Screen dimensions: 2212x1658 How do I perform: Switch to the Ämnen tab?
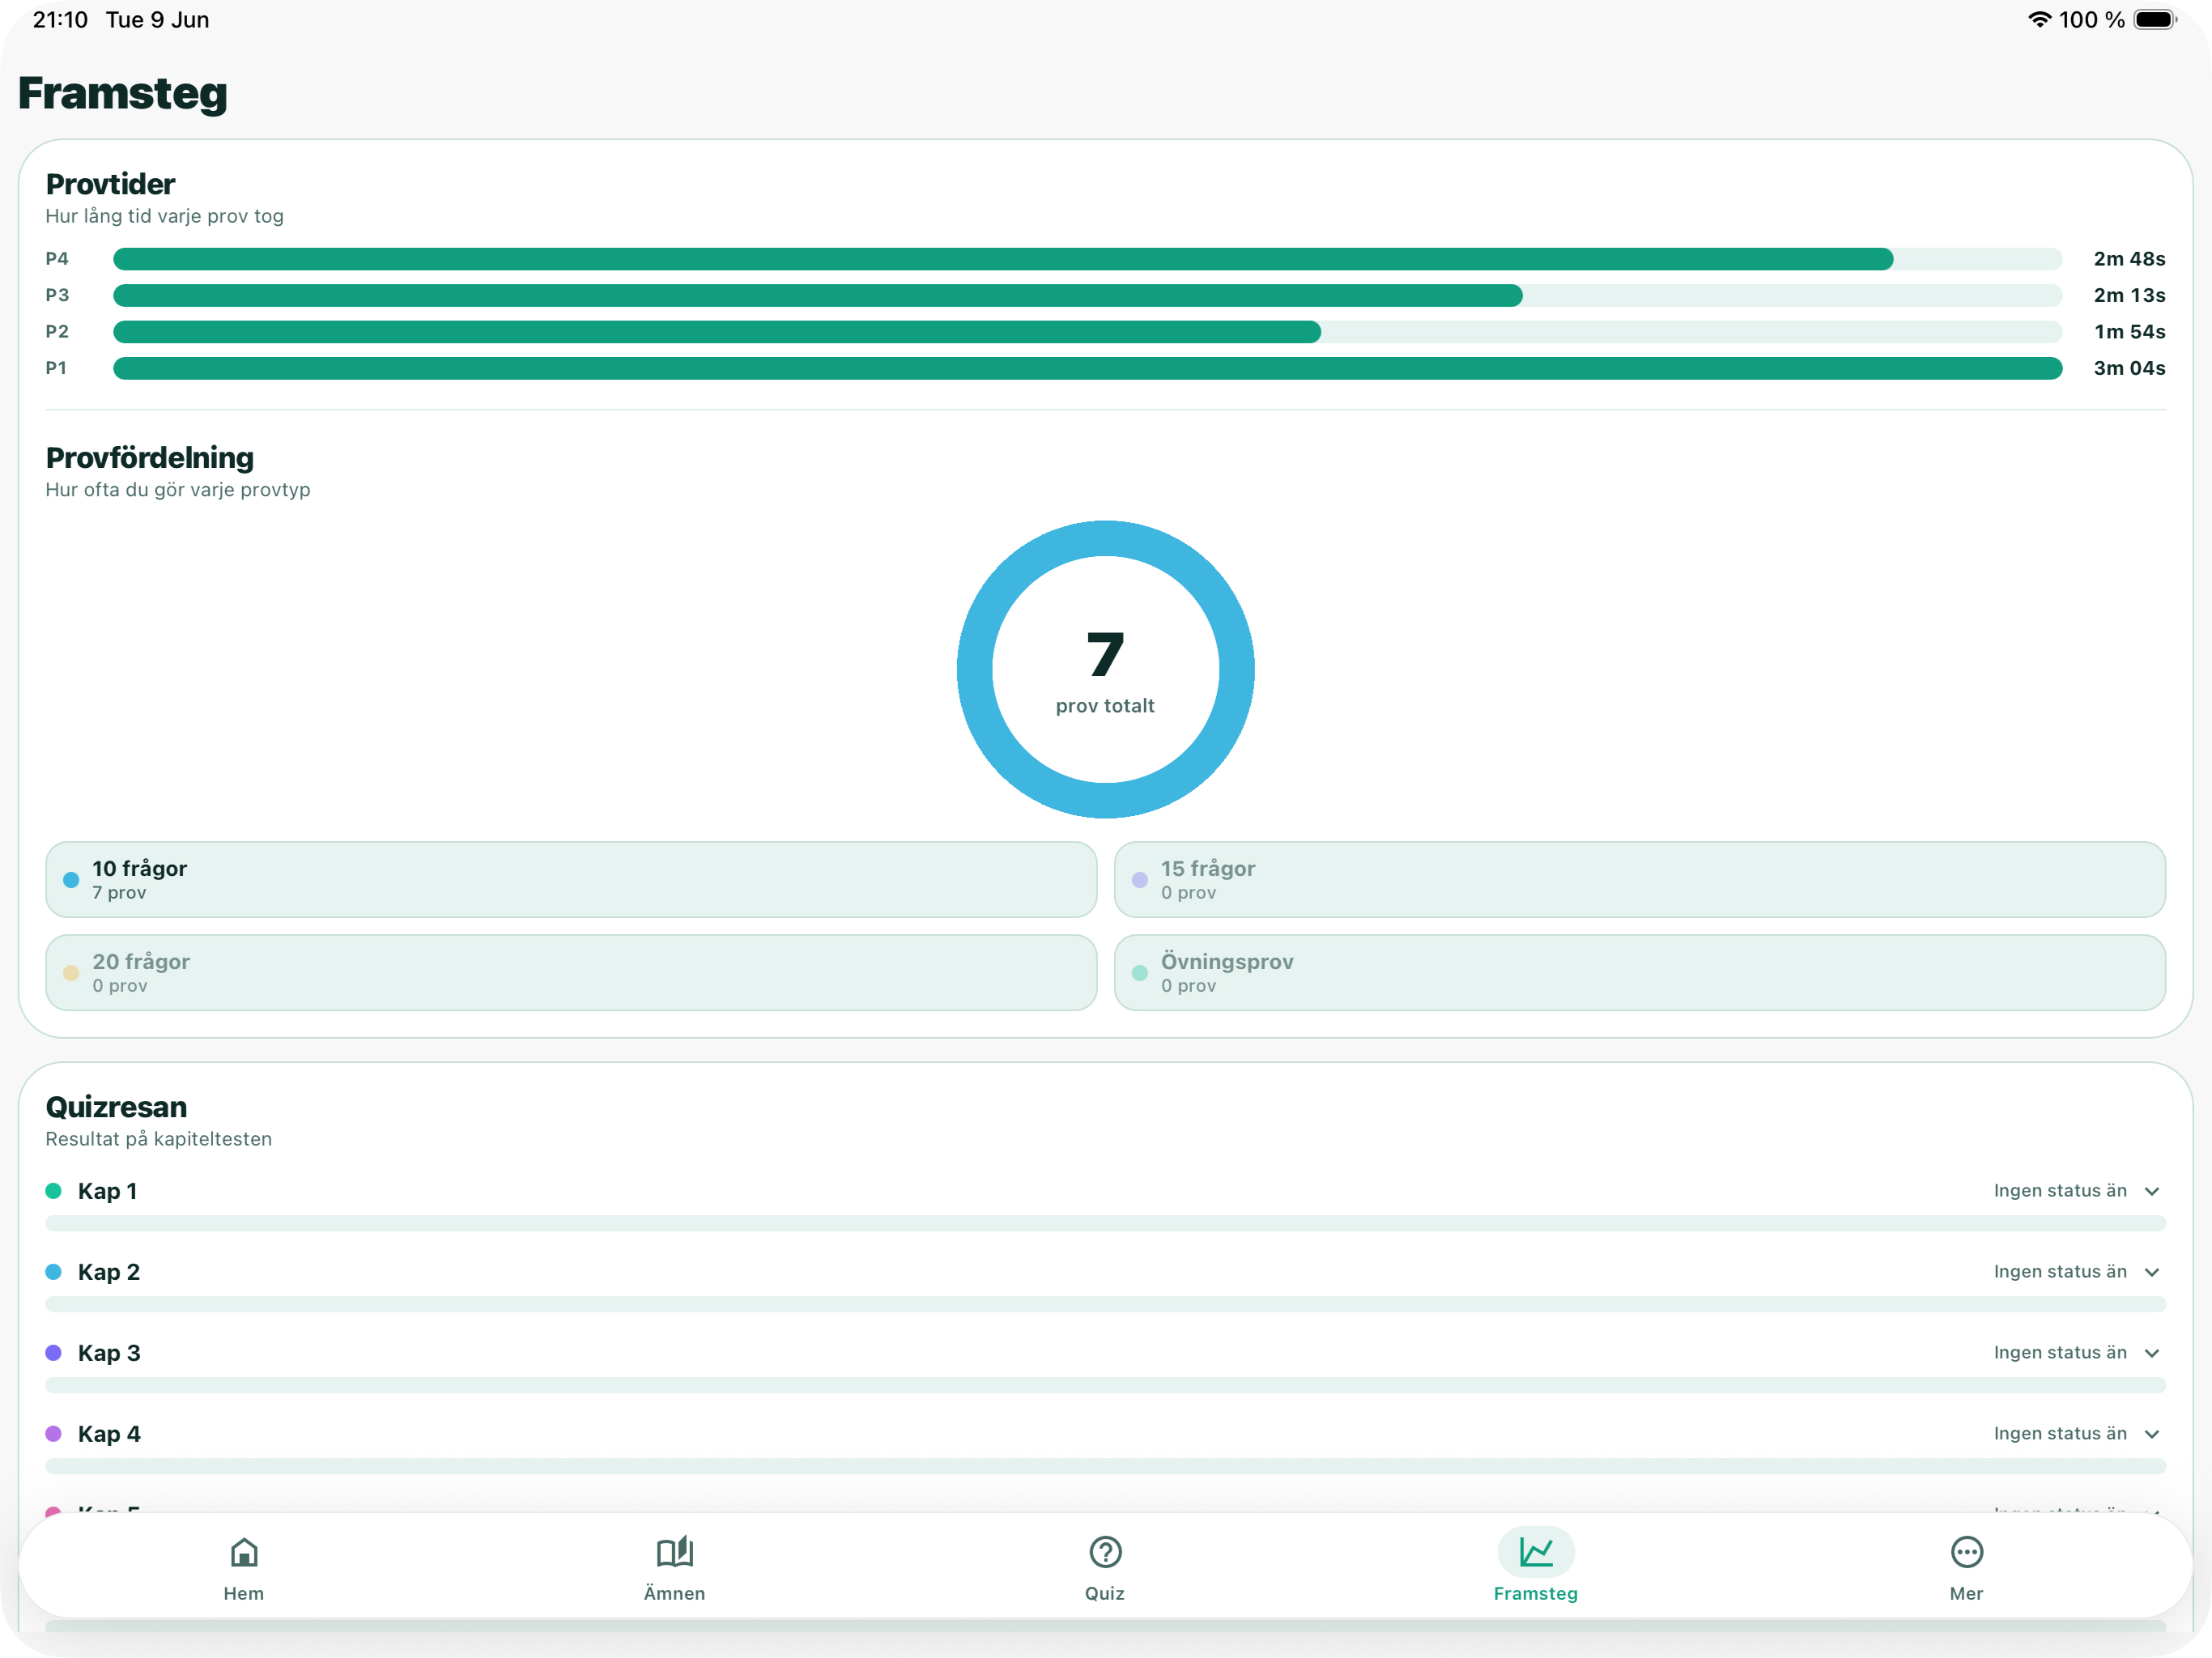(x=674, y=1567)
